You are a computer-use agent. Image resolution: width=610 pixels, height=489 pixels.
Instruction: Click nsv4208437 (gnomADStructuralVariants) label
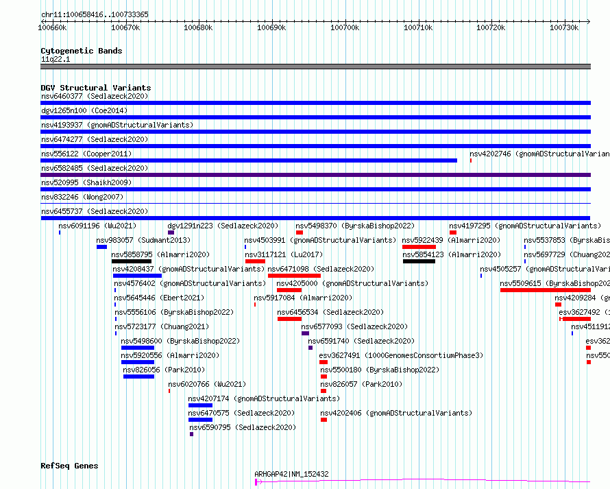(188, 269)
